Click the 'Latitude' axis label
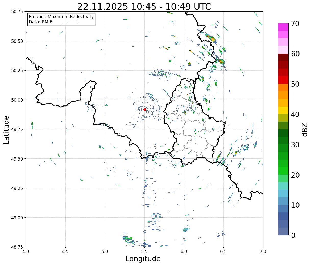 [6, 129]
